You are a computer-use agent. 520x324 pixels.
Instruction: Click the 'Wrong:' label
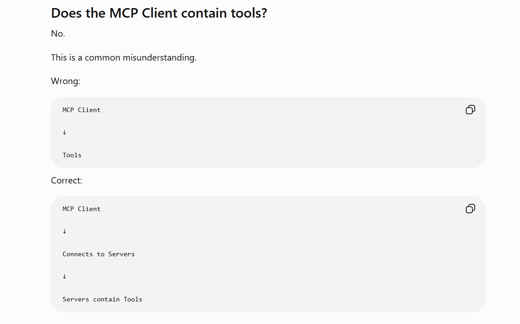pos(66,81)
